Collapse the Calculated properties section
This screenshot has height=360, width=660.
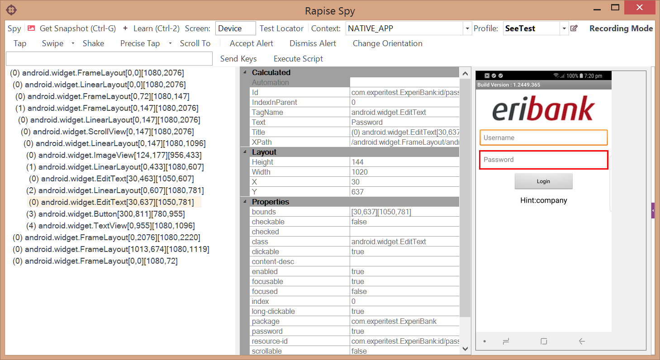(245, 72)
